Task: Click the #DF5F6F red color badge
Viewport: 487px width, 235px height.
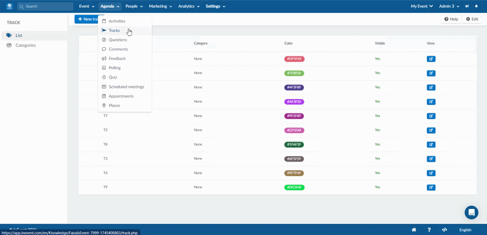Action: 294,59
